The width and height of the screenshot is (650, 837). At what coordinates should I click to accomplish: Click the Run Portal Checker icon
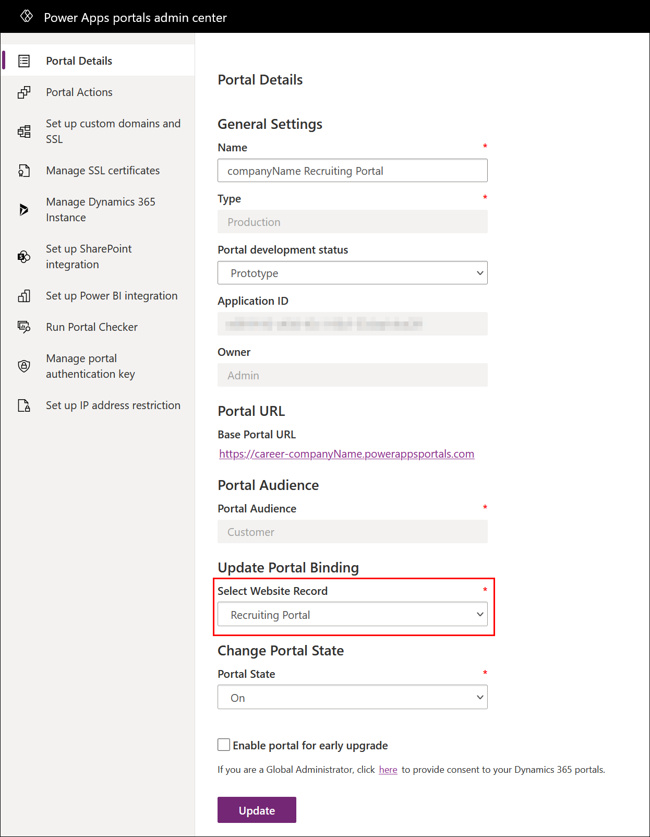(x=24, y=327)
